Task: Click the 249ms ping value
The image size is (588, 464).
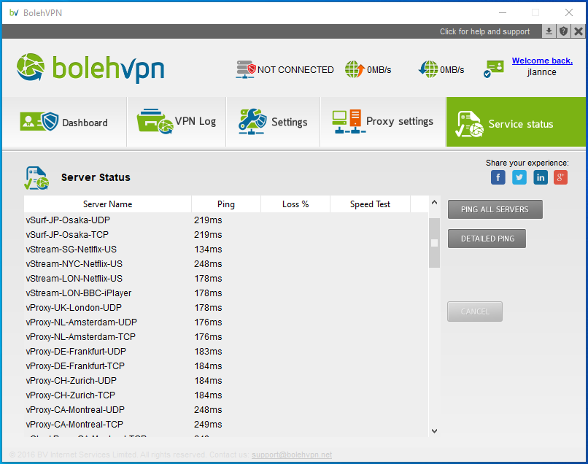Action: (208, 425)
